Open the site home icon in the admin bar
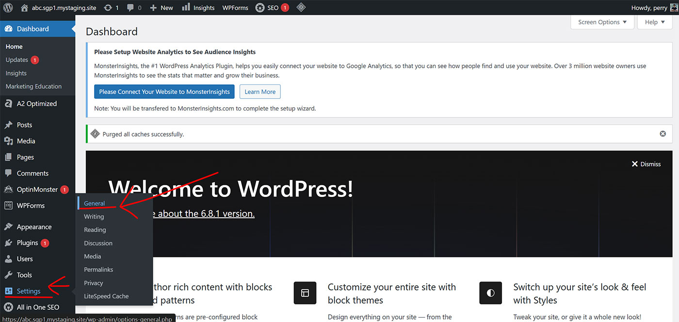The width and height of the screenshot is (679, 322). (25, 8)
